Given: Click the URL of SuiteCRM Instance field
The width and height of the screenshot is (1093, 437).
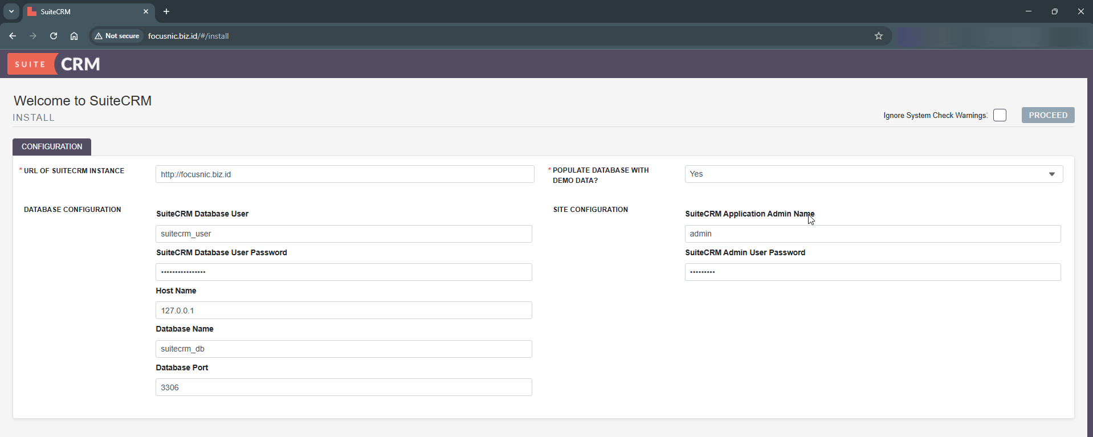Looking at the screenshot, I should click(x=344, y=174).
